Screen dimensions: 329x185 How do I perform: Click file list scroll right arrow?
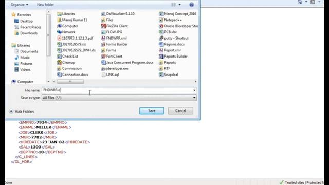[x=195, y=82]
